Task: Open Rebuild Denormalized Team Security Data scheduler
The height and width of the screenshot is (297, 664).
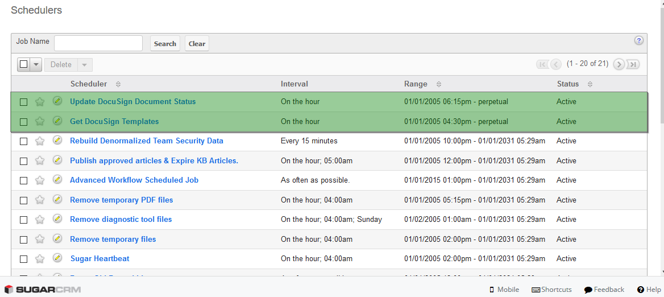Action: coord(147,141)
